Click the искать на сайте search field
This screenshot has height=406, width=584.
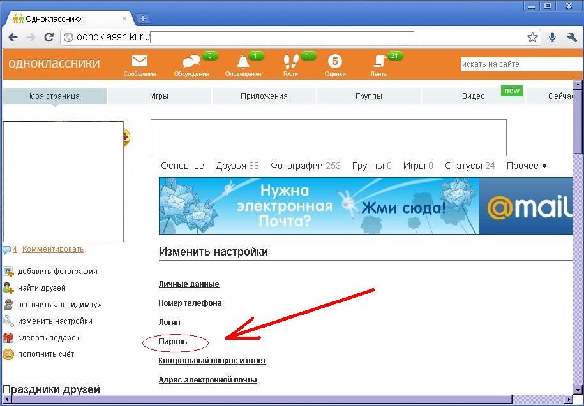[522, 64]
